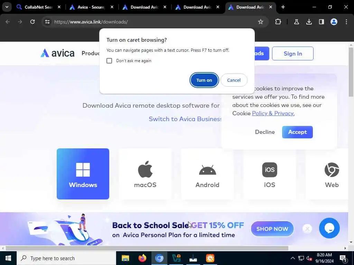
Task: Check the Don't ask me again checkbox
Action: (x=109, y=61)
